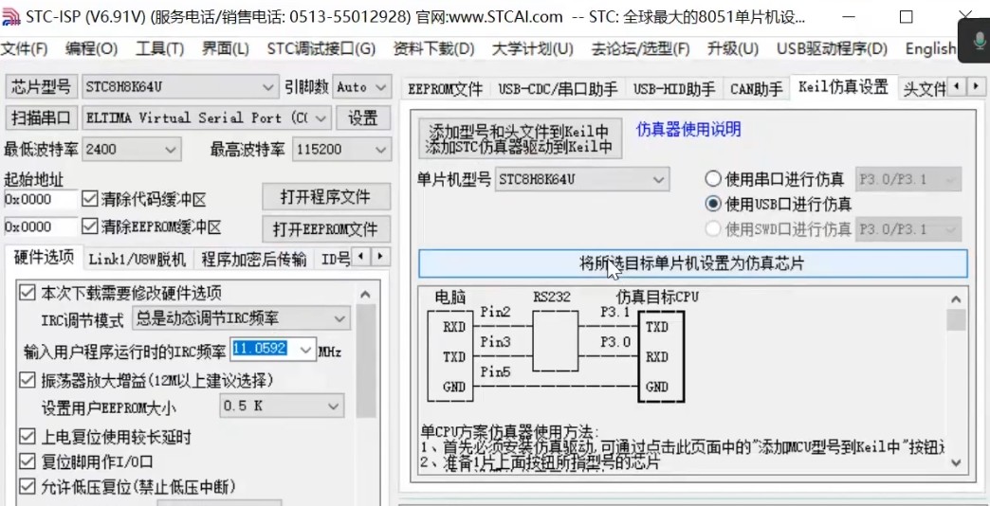Open 最低波特率 2400 dropdown

(x=132, y=150)
